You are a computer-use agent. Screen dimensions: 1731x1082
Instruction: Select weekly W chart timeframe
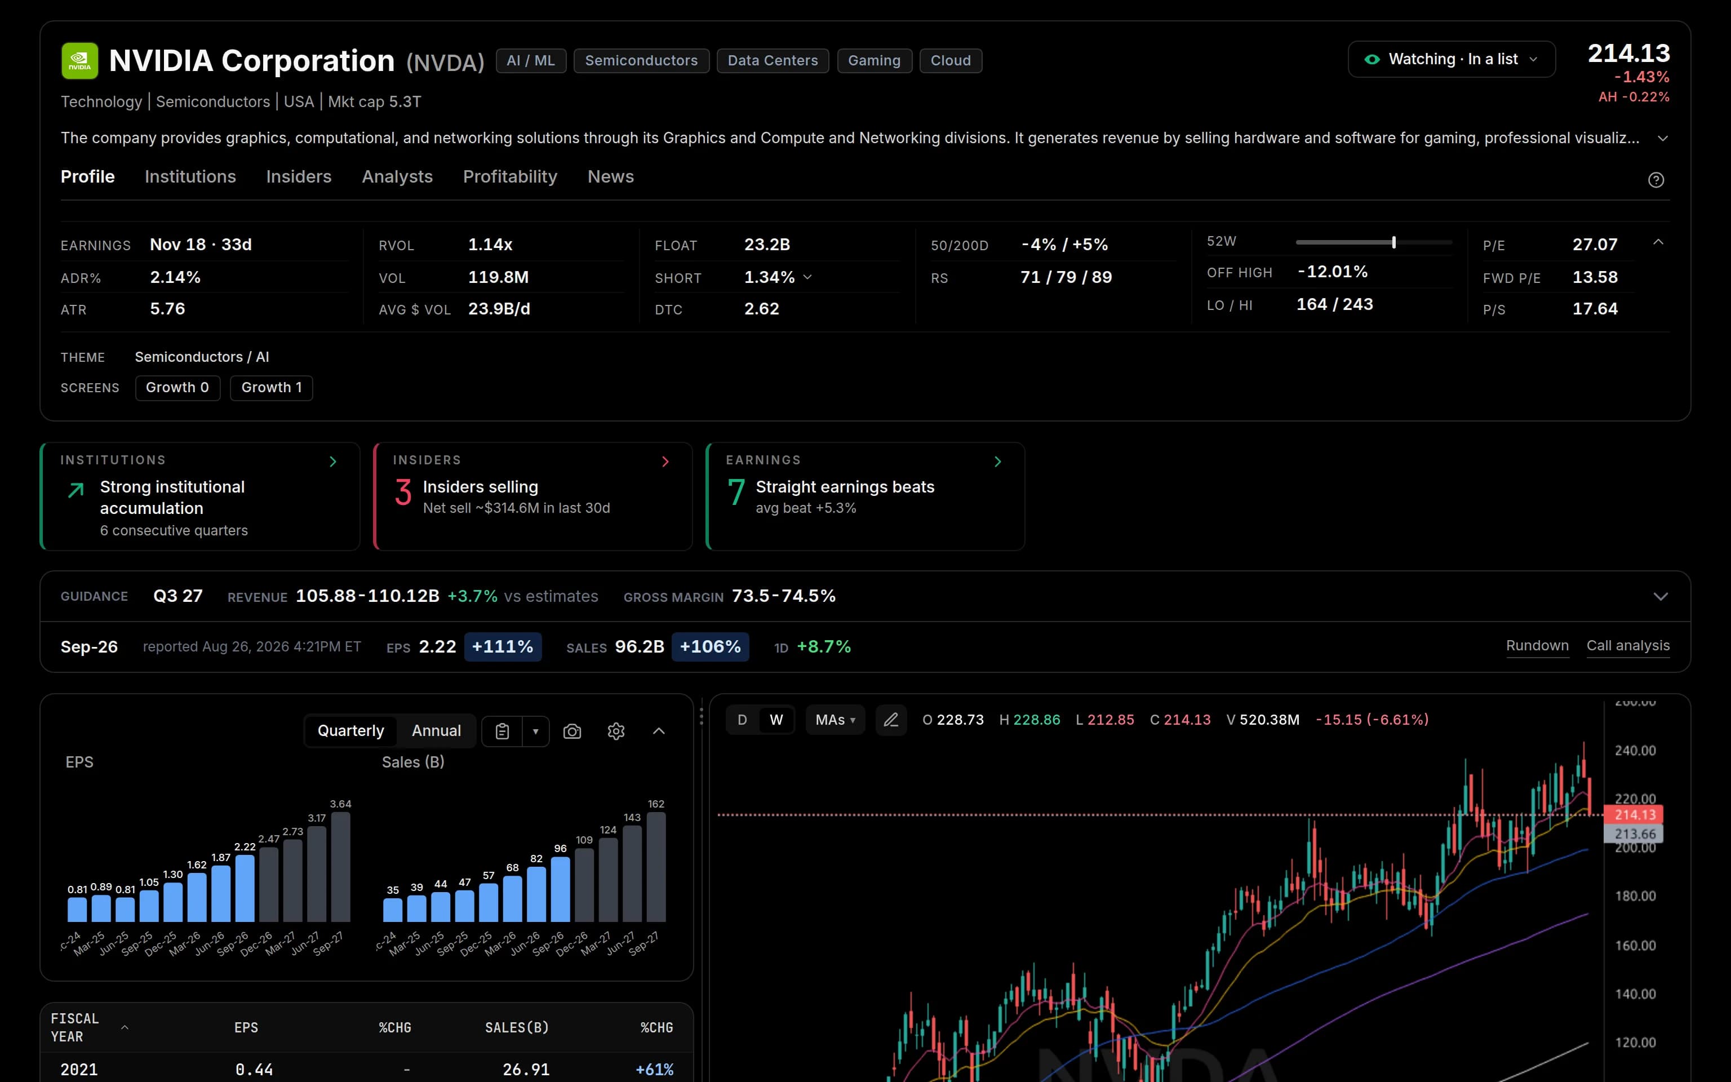point(776,720)
